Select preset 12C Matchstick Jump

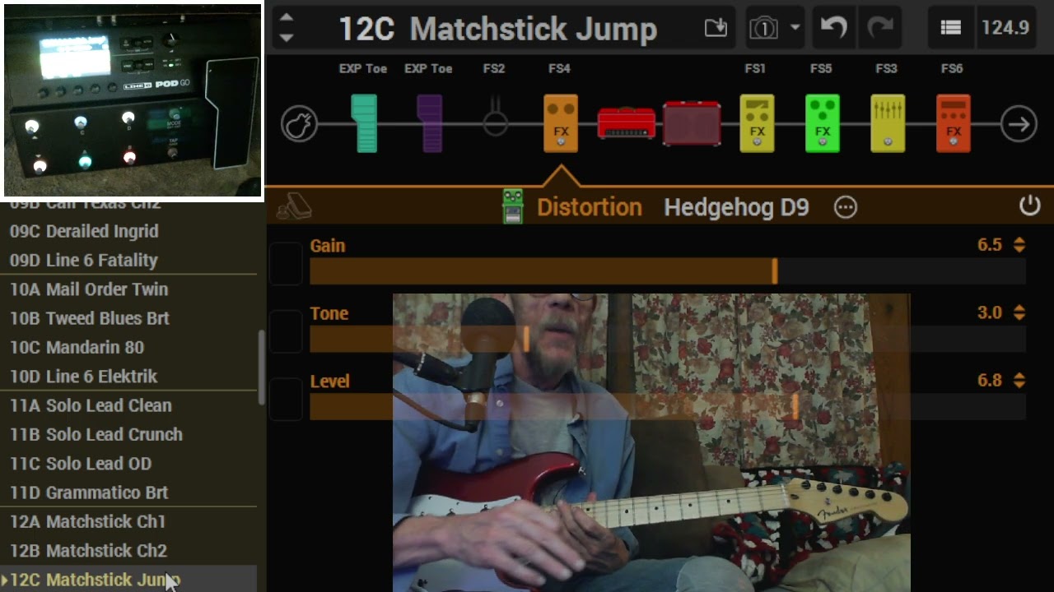(x=128, y=579)
